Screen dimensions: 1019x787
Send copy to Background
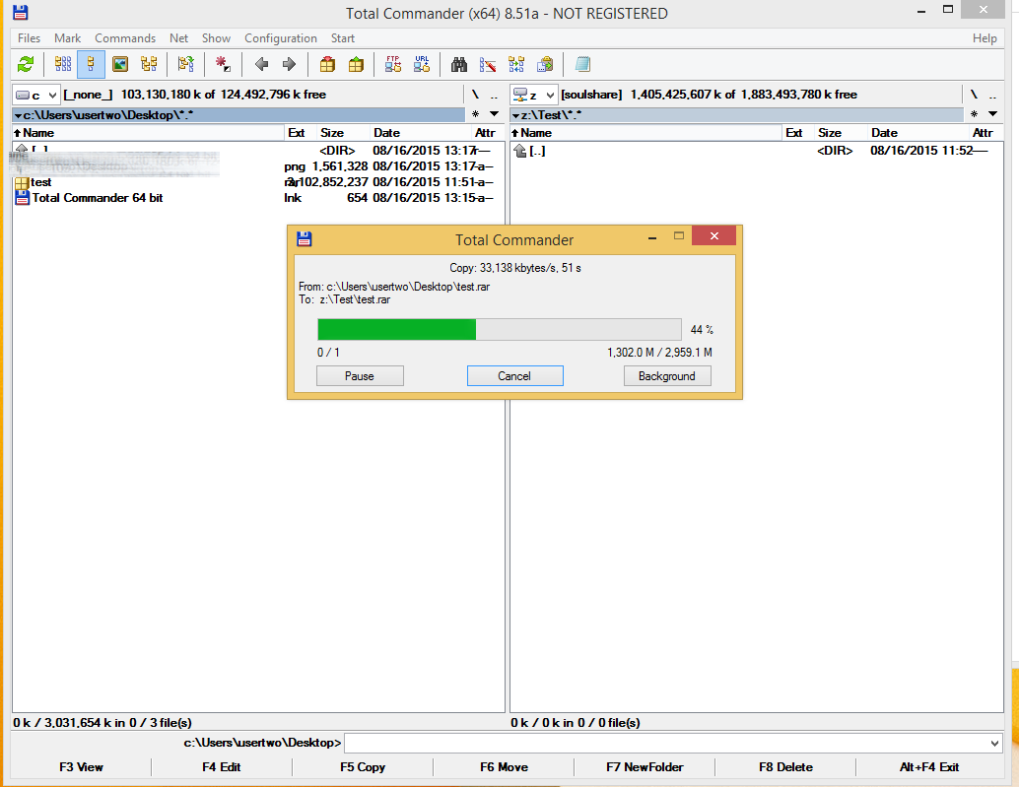[667, 376]
